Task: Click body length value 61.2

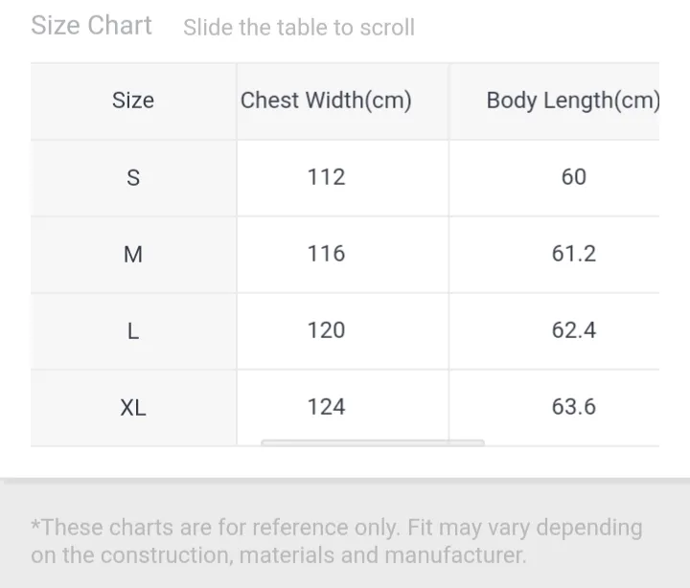Action: click(x=574, y=254)
